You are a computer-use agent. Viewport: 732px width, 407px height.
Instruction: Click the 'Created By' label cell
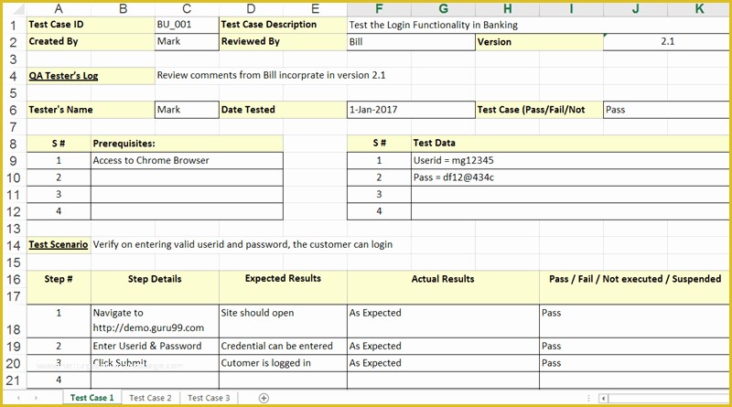click(91, 41)
